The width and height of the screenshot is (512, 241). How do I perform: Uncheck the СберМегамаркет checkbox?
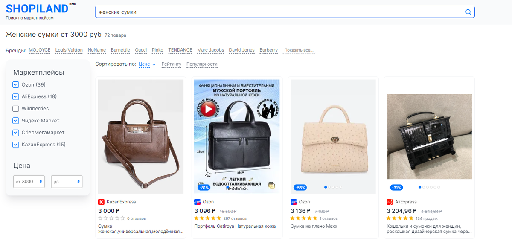point(16,133)
